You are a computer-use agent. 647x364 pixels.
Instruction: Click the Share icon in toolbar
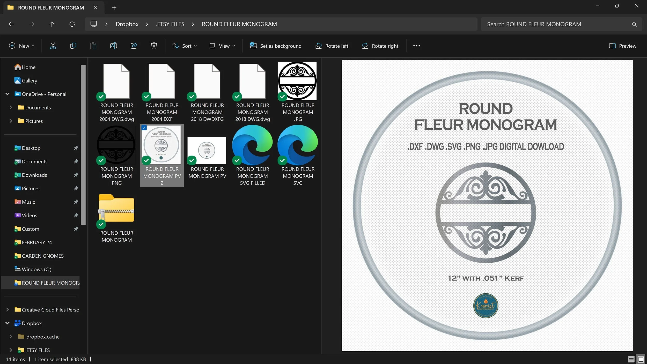click(x=134, y=46)
